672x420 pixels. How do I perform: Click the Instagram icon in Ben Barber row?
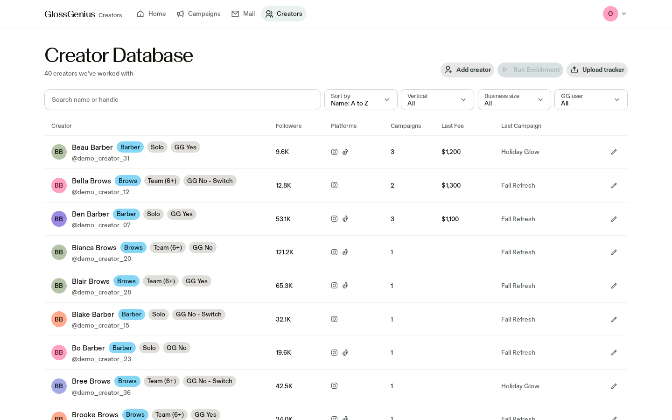point(334,219)
